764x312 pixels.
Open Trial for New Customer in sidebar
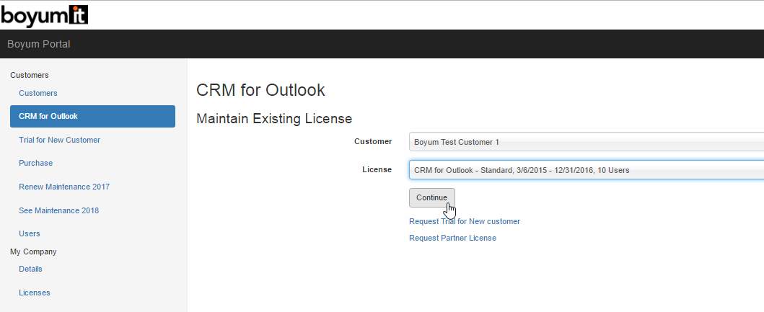tap(59, 140)
